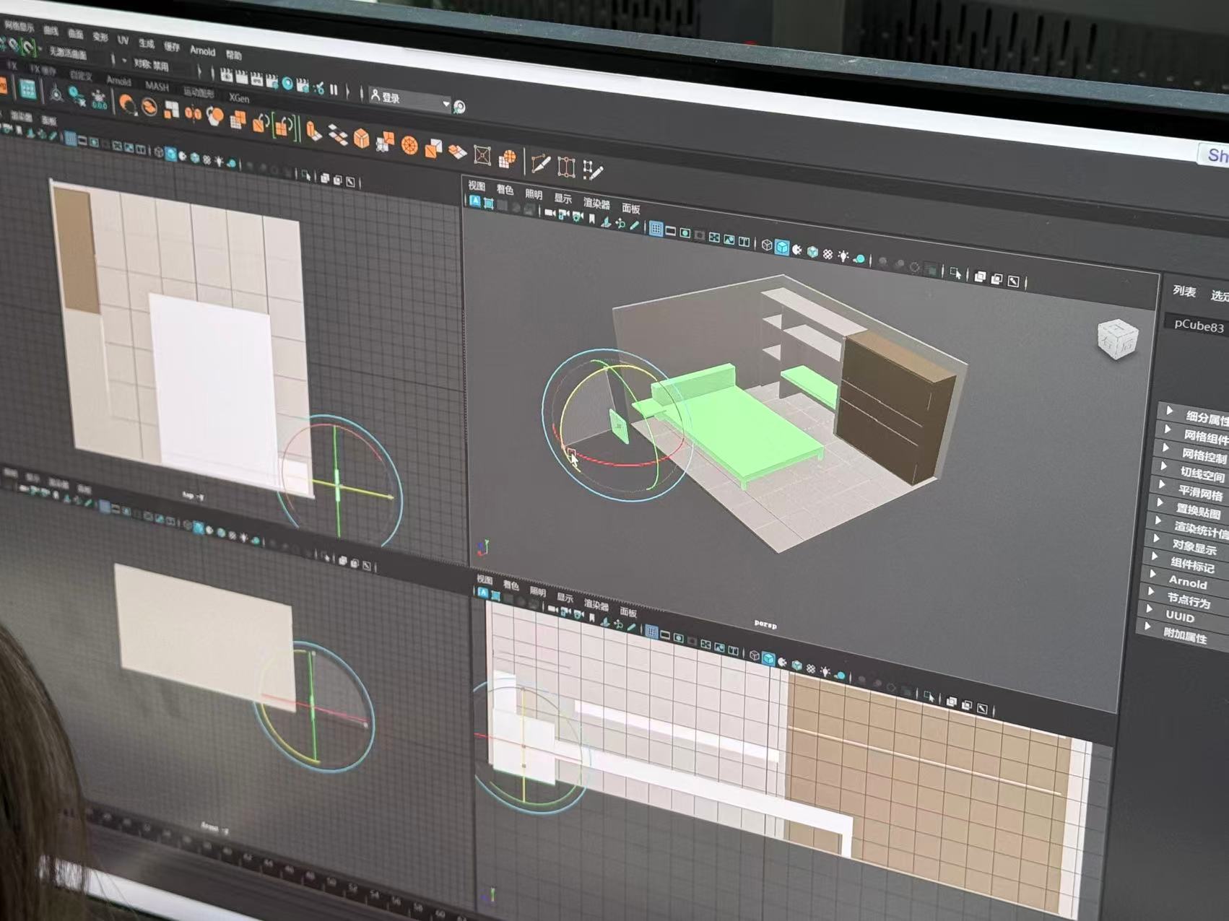Click the pCube83 node name field
1229x921 pixels.
1197,326
